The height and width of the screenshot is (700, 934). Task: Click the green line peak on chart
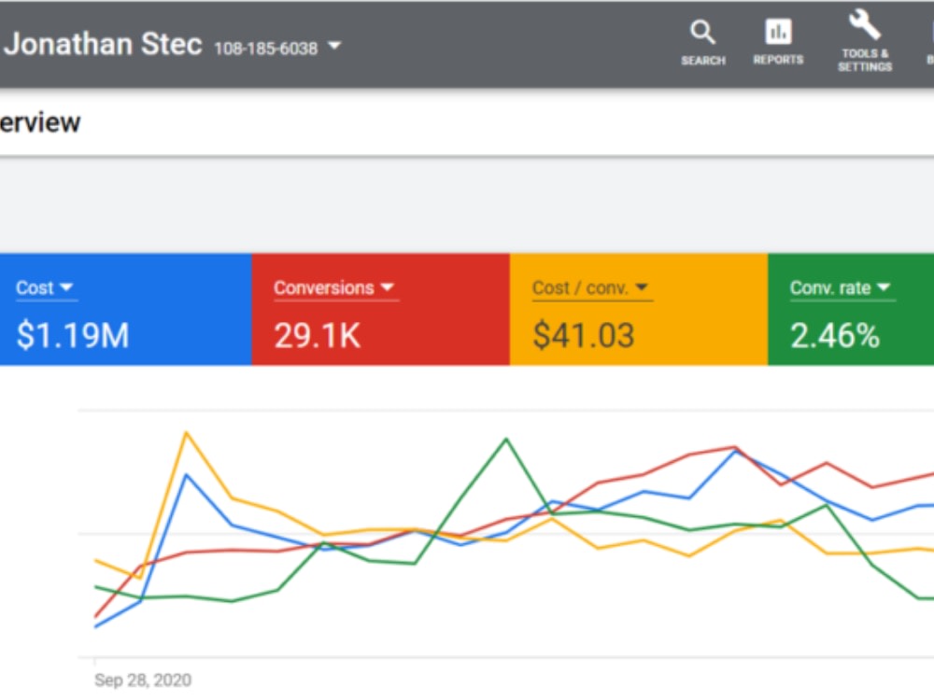(x=506, y=440)
